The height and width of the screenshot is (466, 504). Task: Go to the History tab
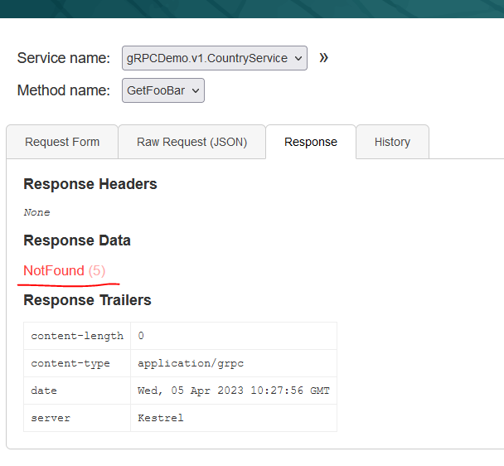[392, 142]
